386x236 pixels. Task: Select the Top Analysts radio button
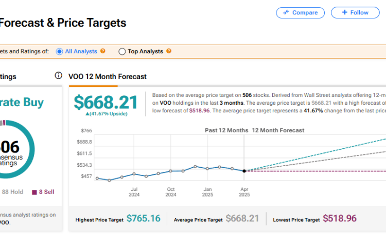pyautogui.click(x=122, y=51)
